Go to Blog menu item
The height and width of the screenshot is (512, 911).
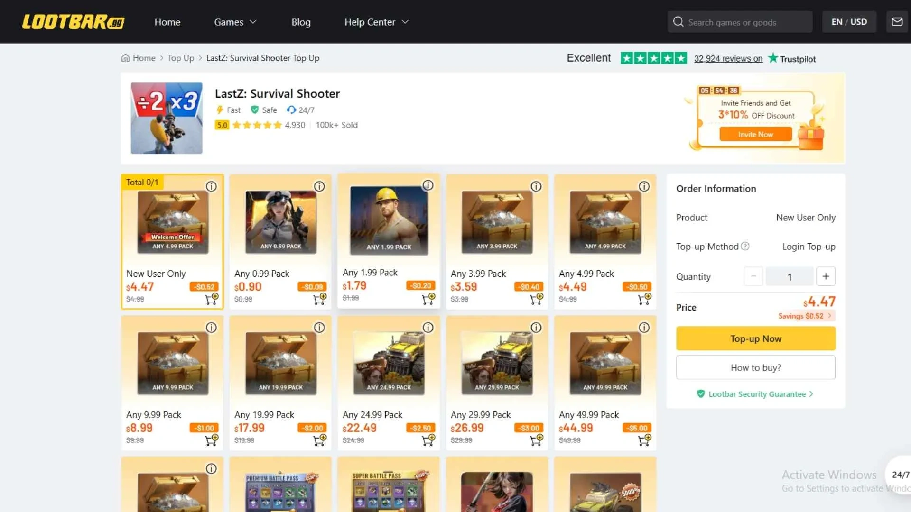pyautogui.click(x=301, y=22)
